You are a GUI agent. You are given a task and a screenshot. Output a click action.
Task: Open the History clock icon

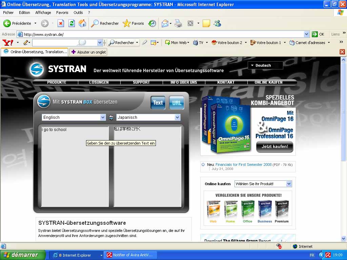pos(152,23)
